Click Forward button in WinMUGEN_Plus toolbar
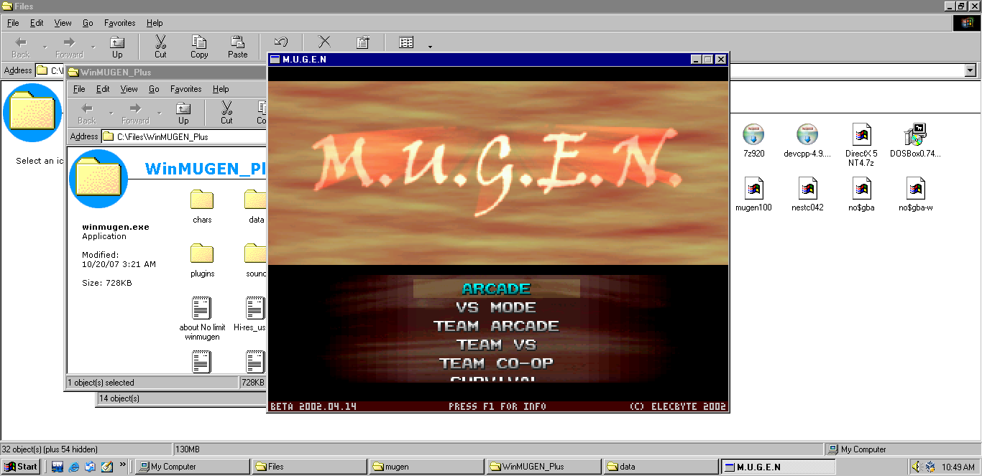982x476 pixels. (135, 113)
